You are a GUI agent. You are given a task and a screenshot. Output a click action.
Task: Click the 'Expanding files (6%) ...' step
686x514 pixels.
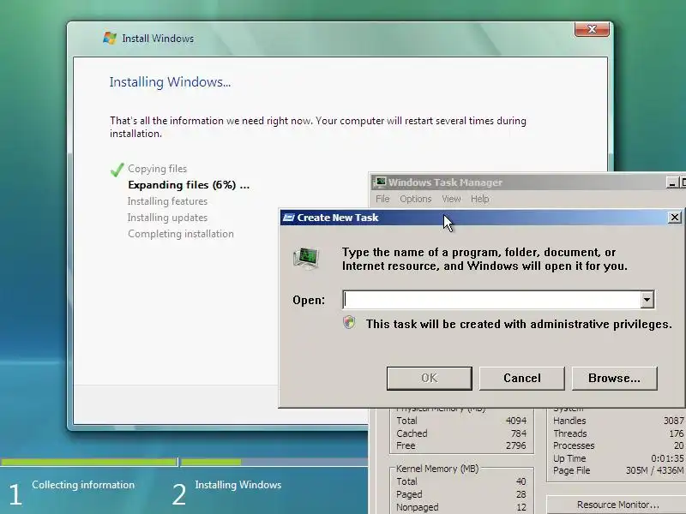pyautogui.click(x=189, y=185)
